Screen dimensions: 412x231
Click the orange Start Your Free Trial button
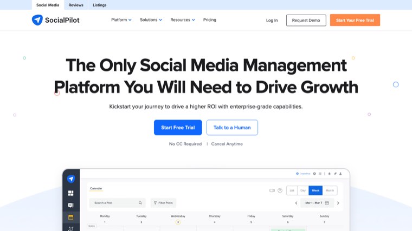(x=355, y=20)
